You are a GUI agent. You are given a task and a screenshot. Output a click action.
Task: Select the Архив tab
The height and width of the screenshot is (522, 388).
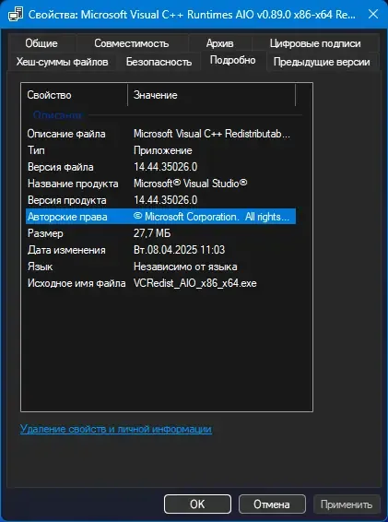[219, 43]
